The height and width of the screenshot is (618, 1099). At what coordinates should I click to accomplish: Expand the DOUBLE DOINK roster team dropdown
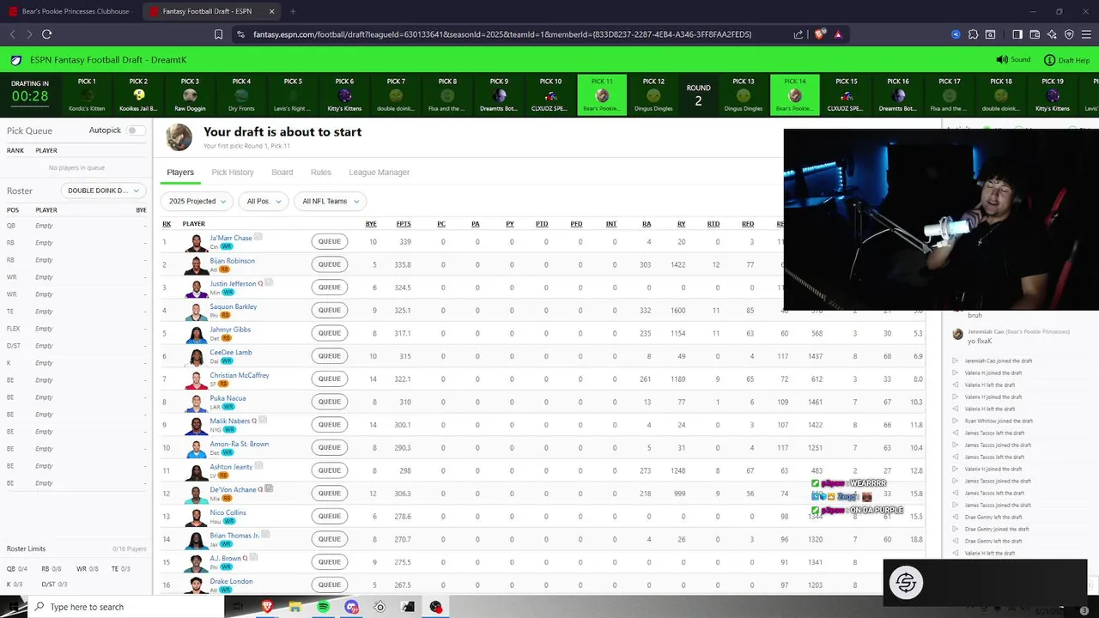[x=103, y=191]
